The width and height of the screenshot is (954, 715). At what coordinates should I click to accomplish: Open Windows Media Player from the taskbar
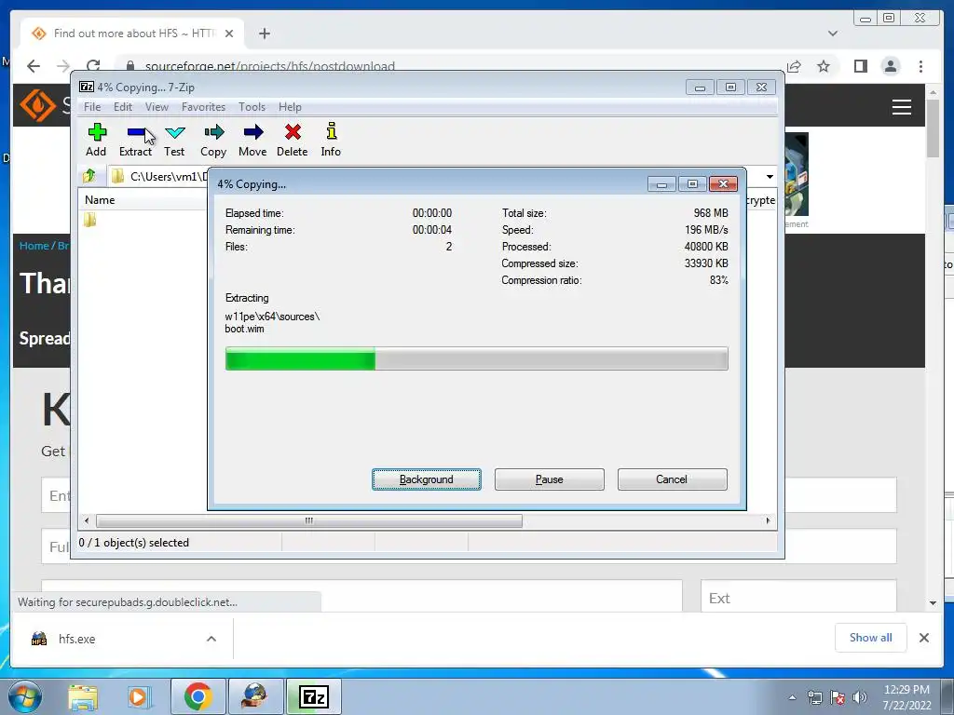coord(138,696)
